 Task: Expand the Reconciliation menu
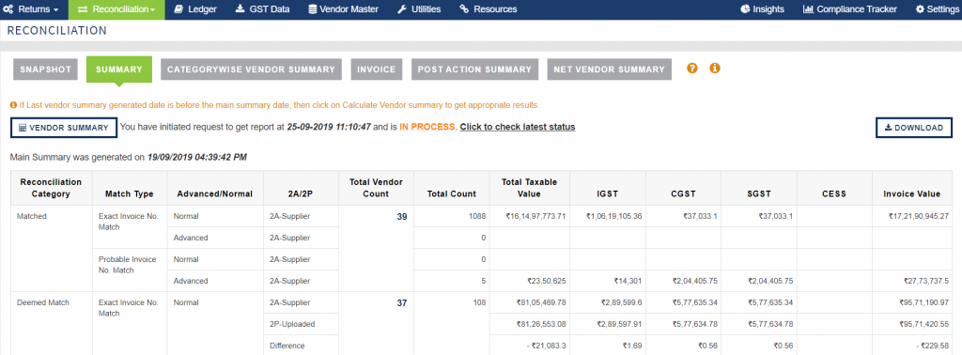point(116,9)
